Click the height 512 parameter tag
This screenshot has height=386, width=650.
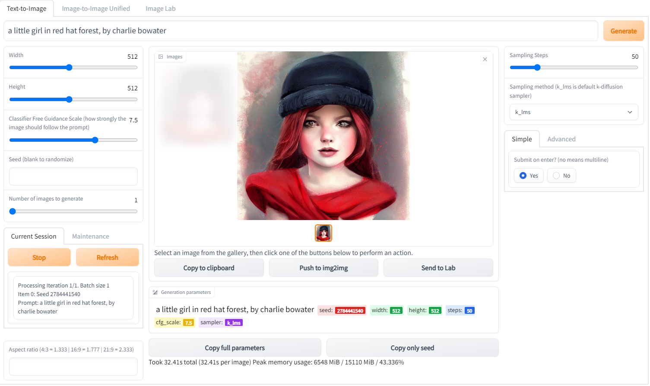(425, 310)
